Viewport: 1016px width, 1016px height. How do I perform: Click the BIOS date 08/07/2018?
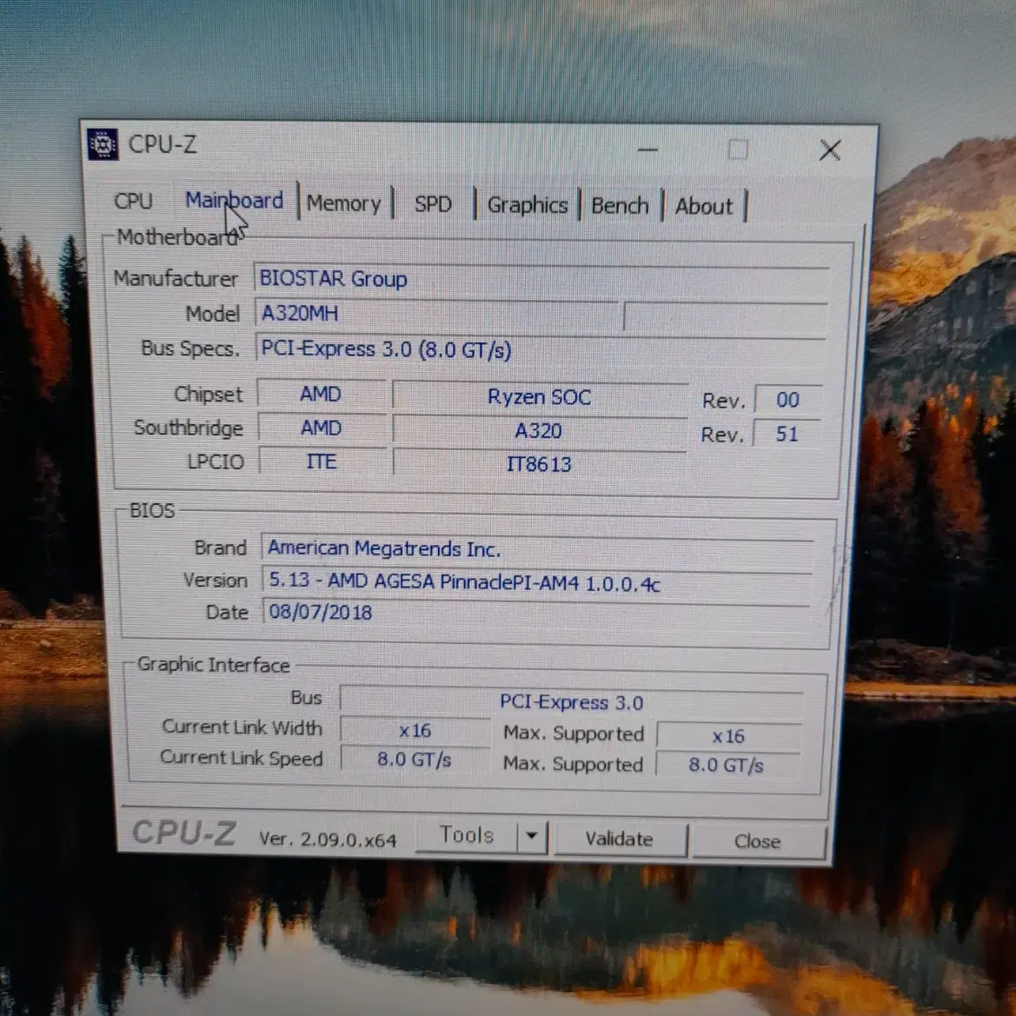click(x=536, y=613)
